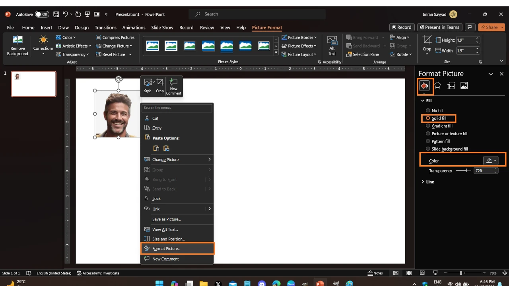Click the Undo icon

click(x=66, y=14)
